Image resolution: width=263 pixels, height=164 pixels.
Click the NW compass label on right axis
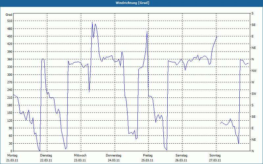254,71
